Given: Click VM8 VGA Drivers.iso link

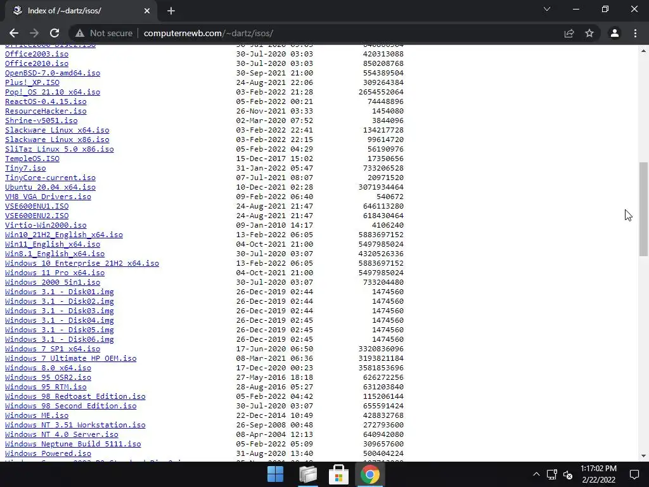Looking at the screenshot, I should click(48, 197).
